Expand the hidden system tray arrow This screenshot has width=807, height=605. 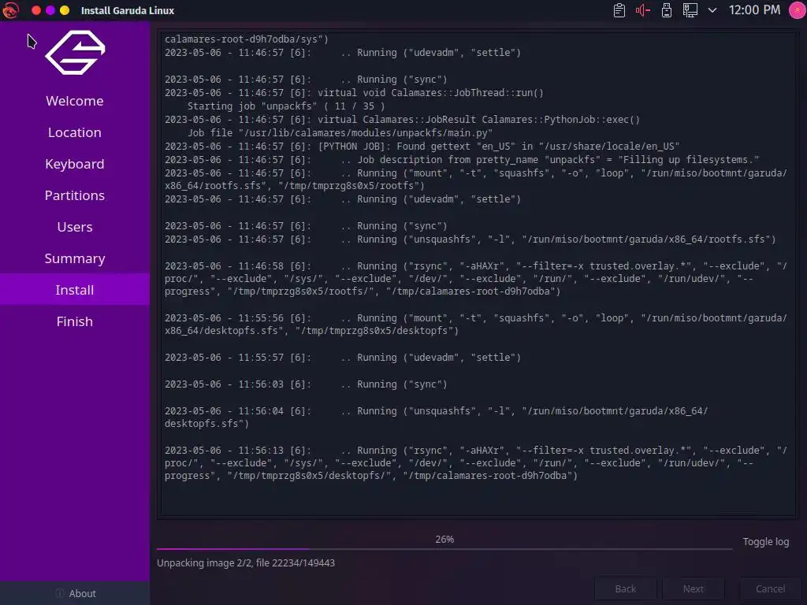pyautogui.click(x=712, y=10)
